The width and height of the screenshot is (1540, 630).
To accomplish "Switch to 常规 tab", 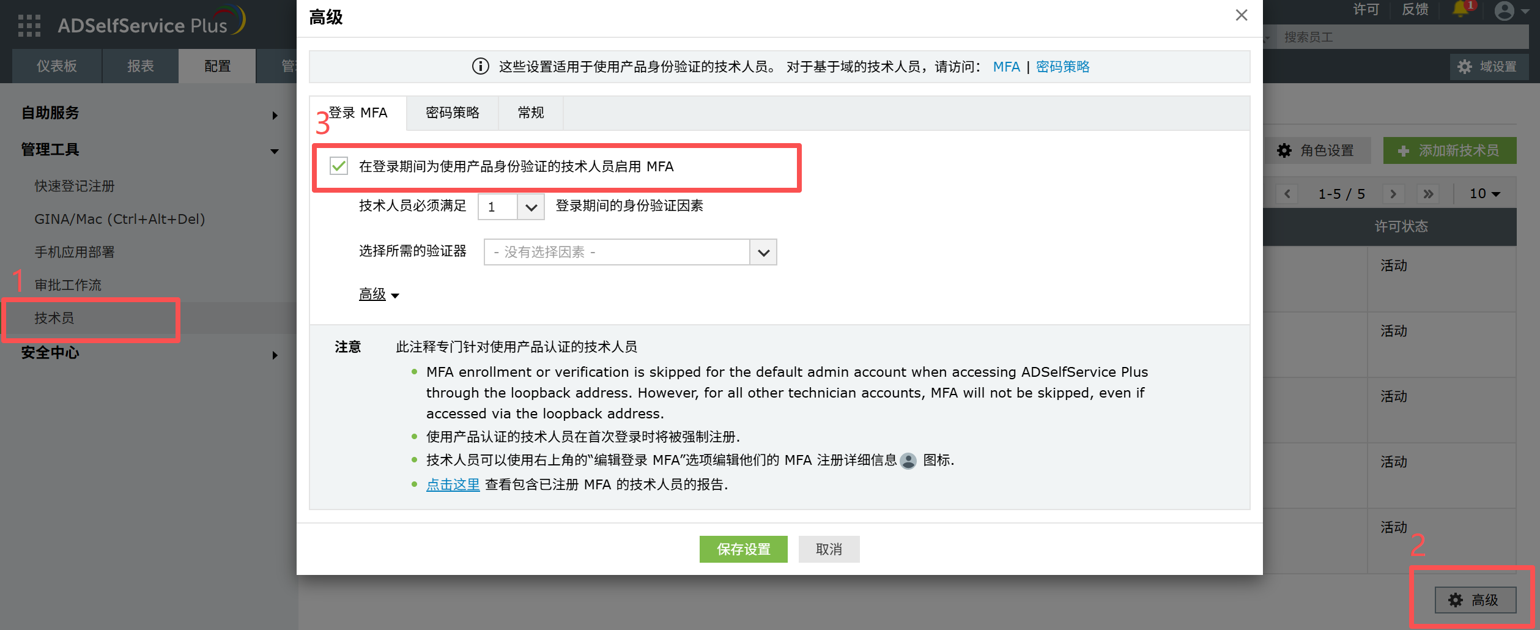I will [x=530, y=113].
